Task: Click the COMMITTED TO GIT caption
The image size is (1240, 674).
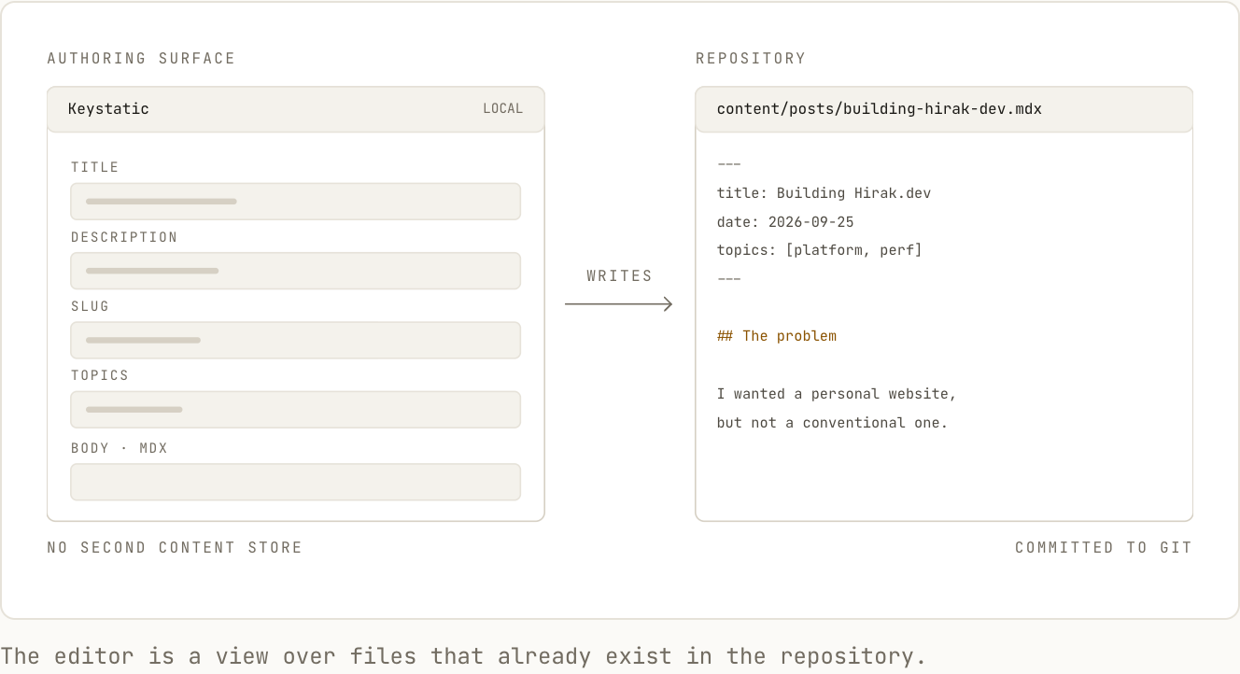Action: click(1104, 547)
